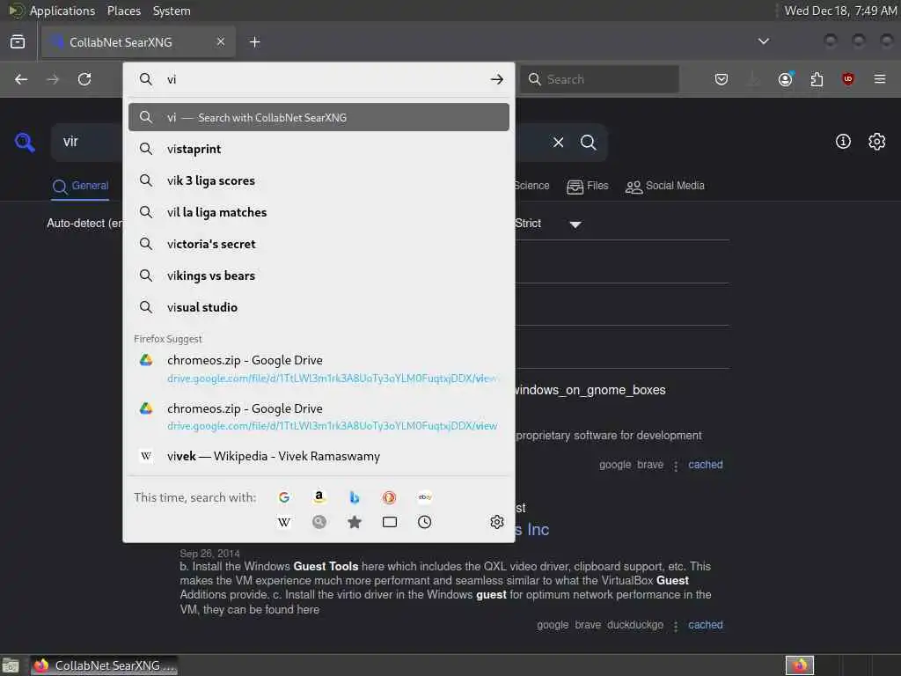901x676 pixels.
Task: Search this time with Bing icon
Action: tap(355, 497)
